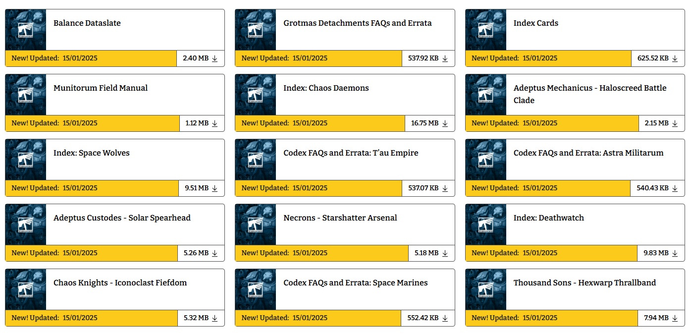Click the download arrow beside Index: Space Wolves
Image resolution: width=689 pixels, height=335 pixels.
215,188
